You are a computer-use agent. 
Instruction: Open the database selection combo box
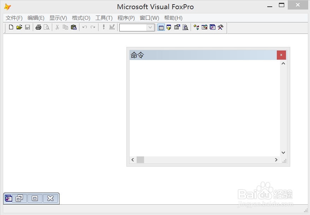click(x=137, y=28)
